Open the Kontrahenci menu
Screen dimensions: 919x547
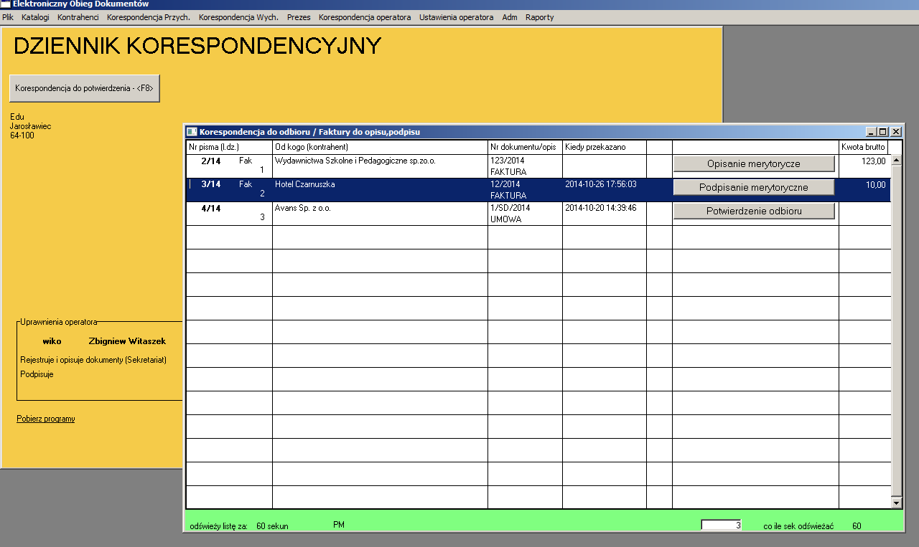pos(78,17)
